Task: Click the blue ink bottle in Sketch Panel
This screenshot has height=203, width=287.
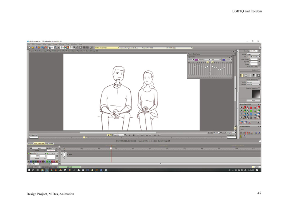Action: pyautogui.click(x=248, y=114)
